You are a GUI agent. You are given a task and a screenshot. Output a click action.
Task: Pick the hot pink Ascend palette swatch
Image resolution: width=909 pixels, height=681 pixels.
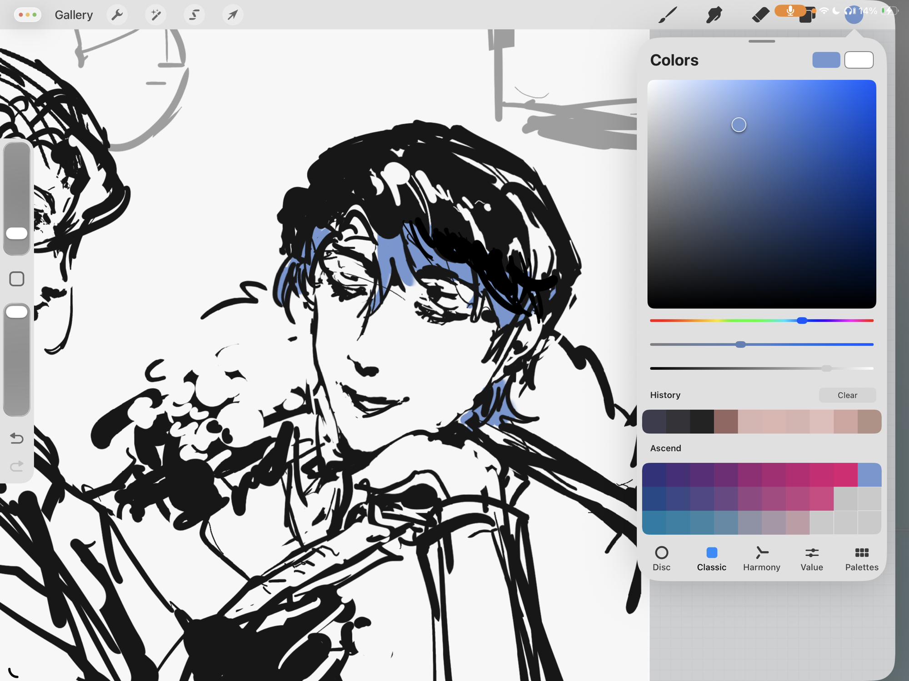(x=845, y=475)
